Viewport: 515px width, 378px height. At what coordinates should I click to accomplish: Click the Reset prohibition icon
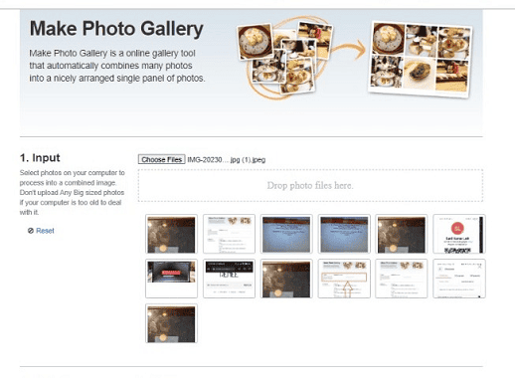[x=31, y=231]
